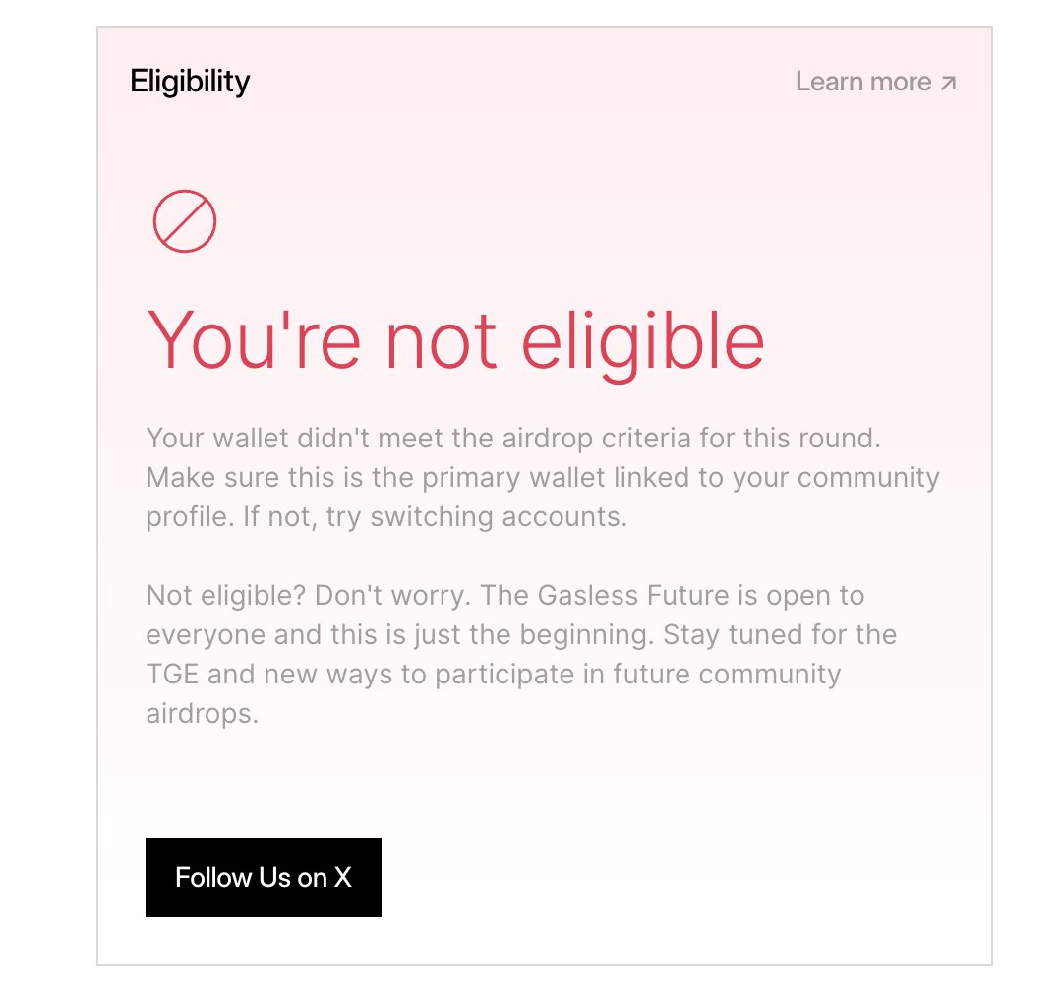Click the diagonal arrow beside Learn more
Viewport: 1064px width, 1007px height.
click(948, 83)
